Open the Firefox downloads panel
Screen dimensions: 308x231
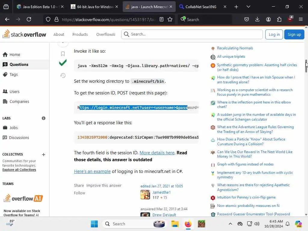tap(257, 19)
